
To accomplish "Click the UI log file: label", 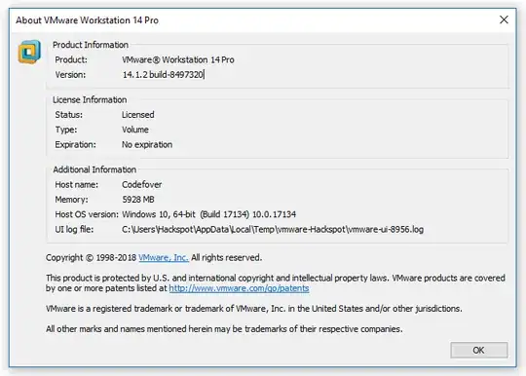I will point(74,230).
